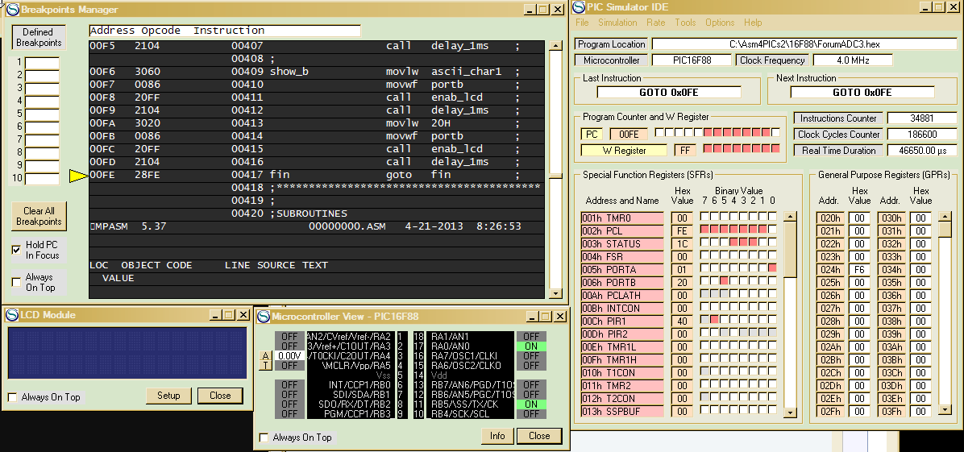The image size is (964, 452).
Task: Open the Rate menu
Action: tap(655, 23)
